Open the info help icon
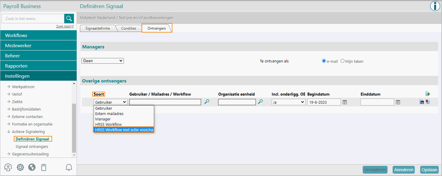 pyautogui.click(x=435, y=6)
